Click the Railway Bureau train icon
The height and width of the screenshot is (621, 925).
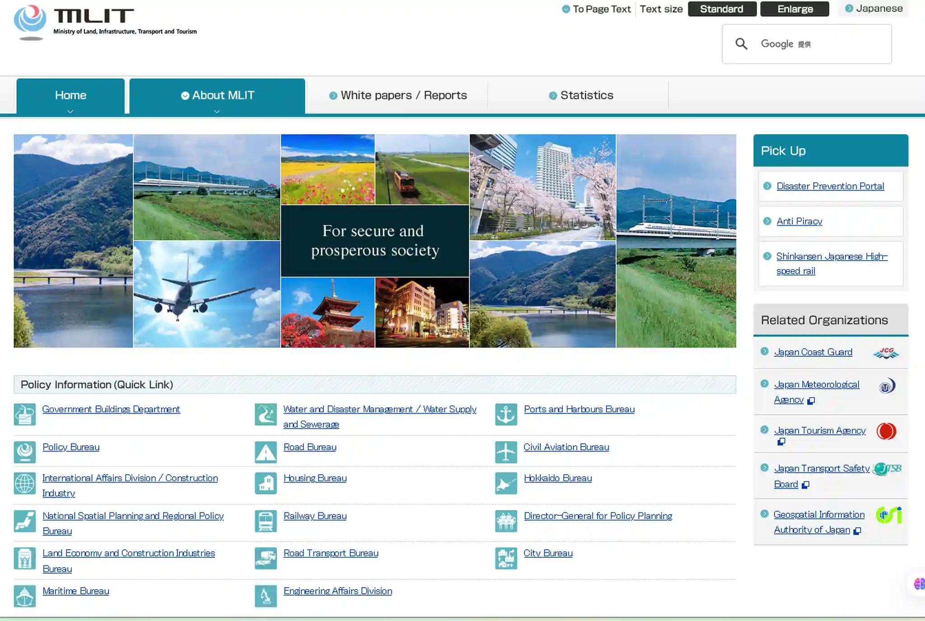(266, 521)
